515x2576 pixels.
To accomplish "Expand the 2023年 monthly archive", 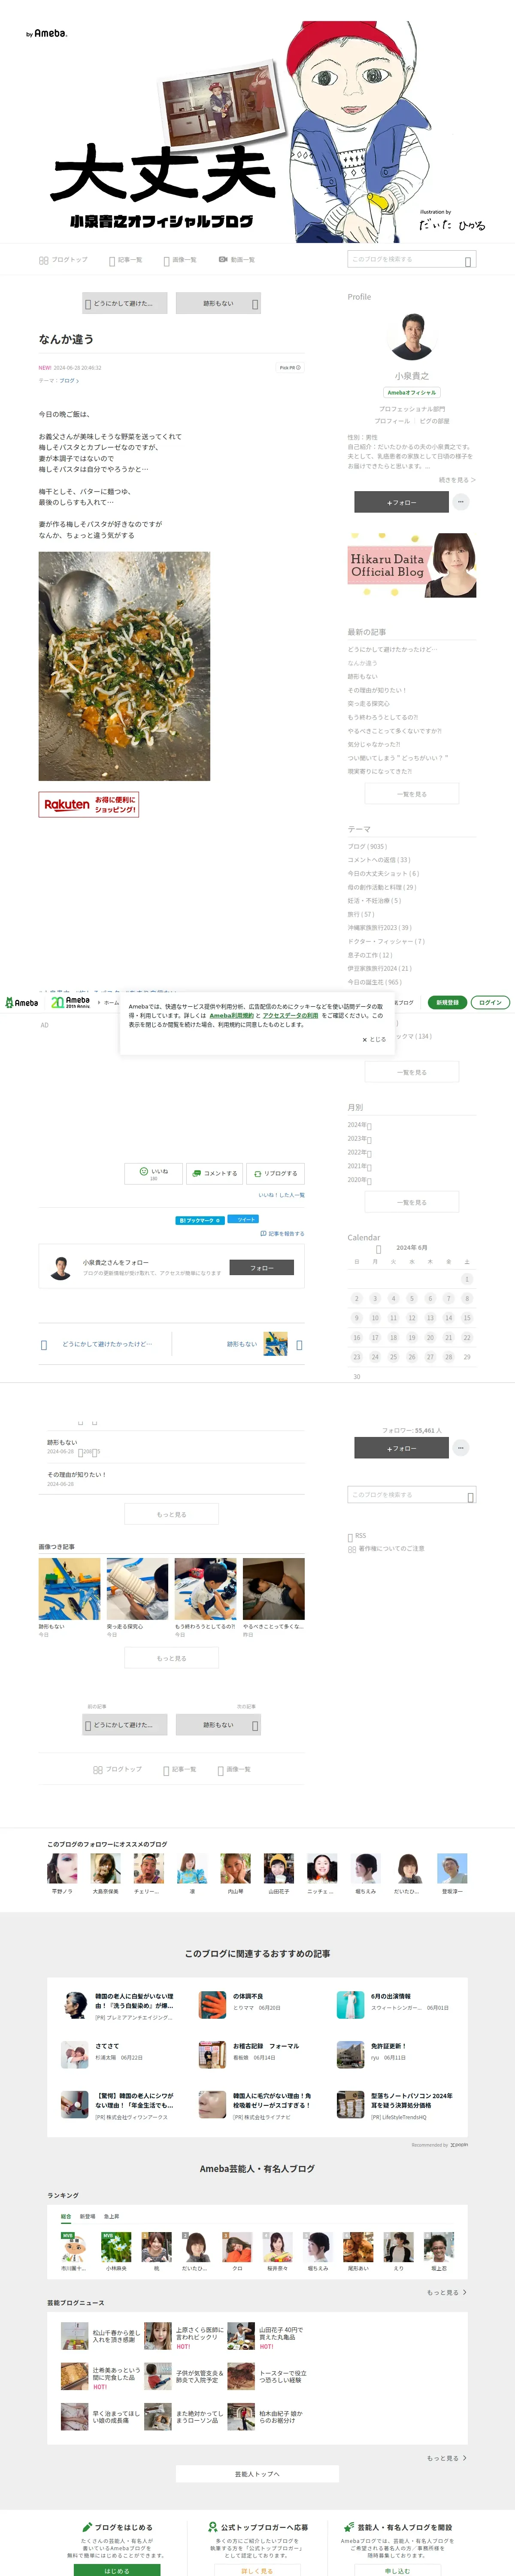I will coord(360,1138).
